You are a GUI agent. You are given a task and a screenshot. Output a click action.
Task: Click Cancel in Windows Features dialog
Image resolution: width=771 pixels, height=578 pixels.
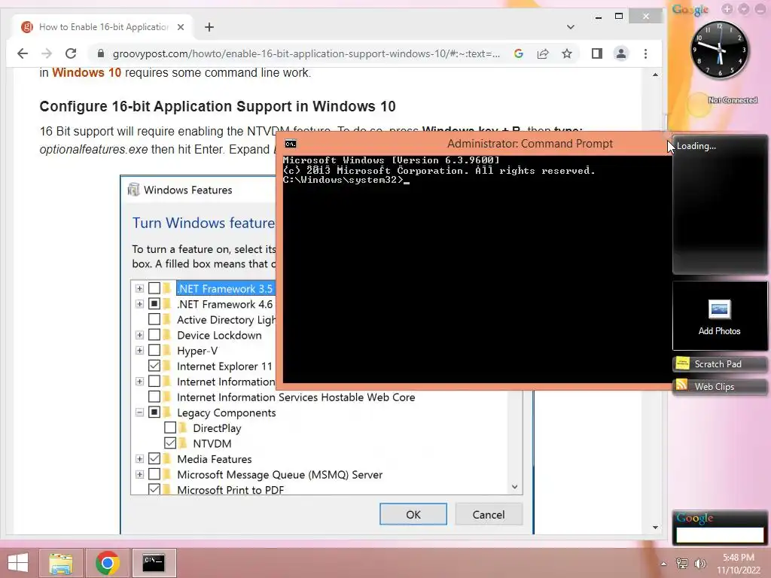(x=488, y=514)
